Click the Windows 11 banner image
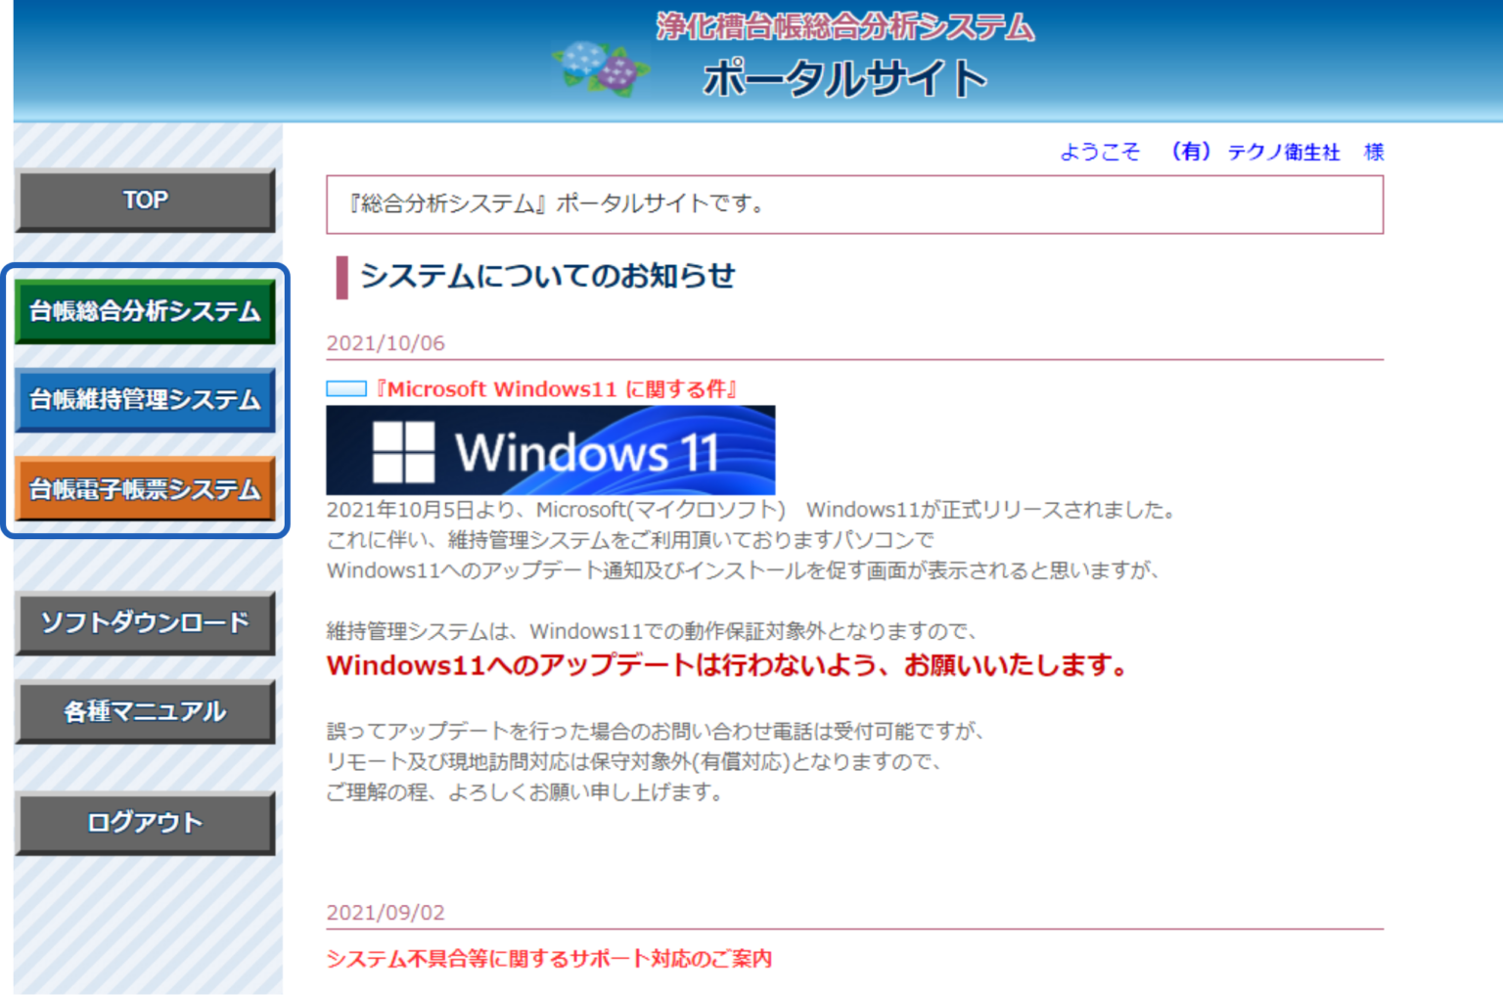 coord(551,450)
